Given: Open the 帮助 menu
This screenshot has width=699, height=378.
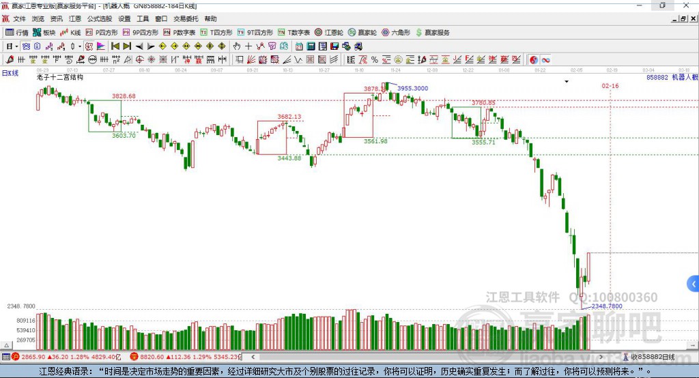Looking at the screenshot, I should [x=210, y=18].
